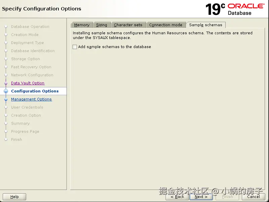The height and width of the screenshot is (202, 269).
Task: Click the Storage Option step
Action: tap(26, 59)
